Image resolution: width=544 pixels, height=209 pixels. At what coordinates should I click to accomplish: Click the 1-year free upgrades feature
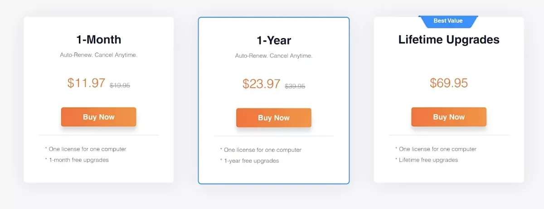point(251,161)
